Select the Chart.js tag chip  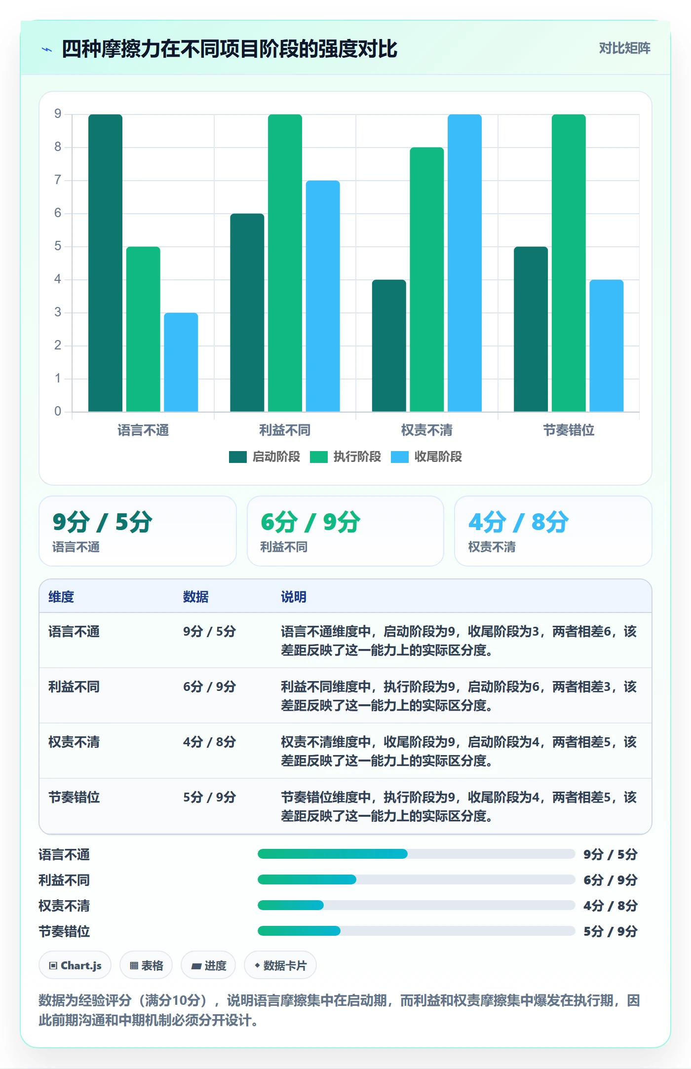point(75,965)
